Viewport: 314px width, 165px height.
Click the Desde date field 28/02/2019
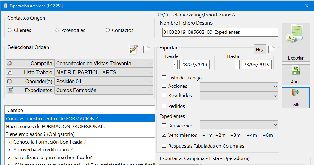tap(194, 64)
